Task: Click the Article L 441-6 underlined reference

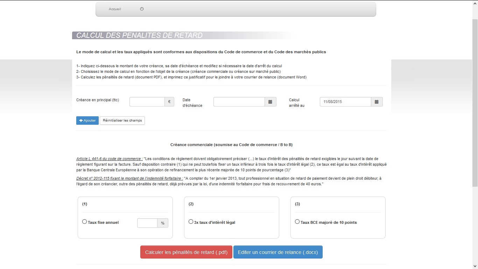Action: 109,159
